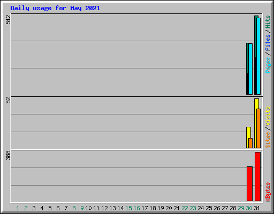Click the Visits legend label
Screen dimensions: 274x214
click(x=268, y=116)
